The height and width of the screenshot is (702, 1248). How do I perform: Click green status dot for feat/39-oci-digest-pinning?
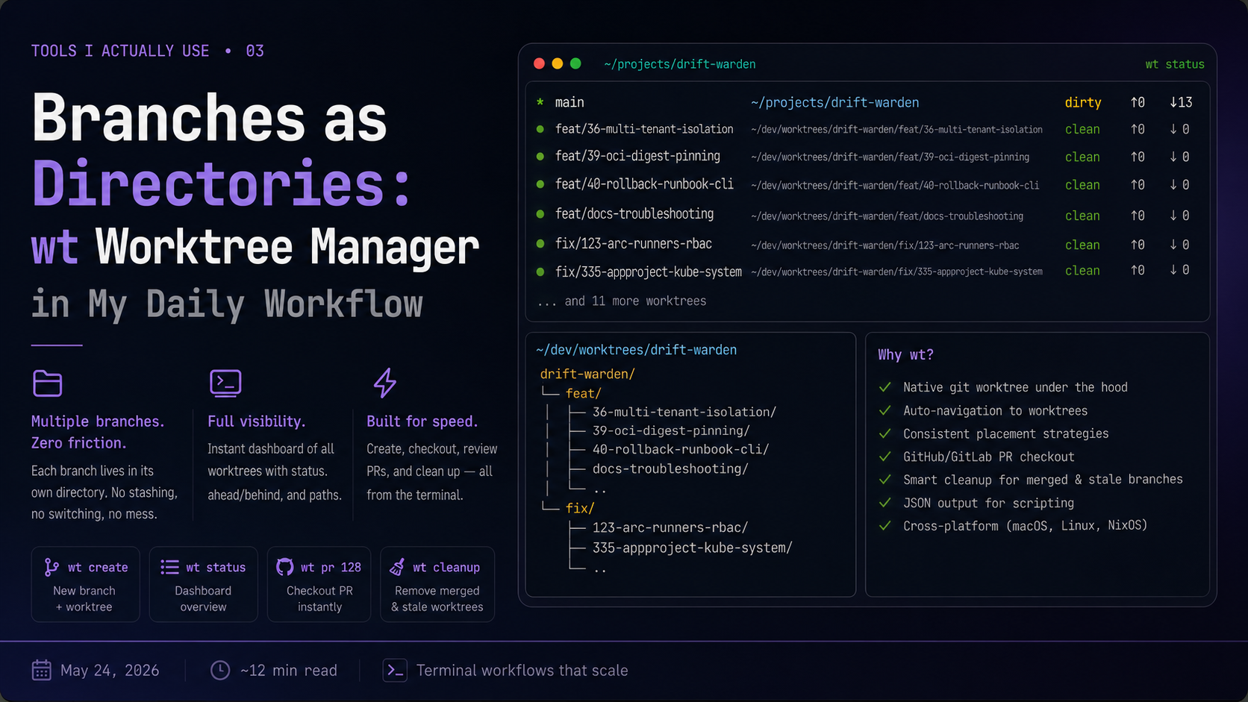540,157
